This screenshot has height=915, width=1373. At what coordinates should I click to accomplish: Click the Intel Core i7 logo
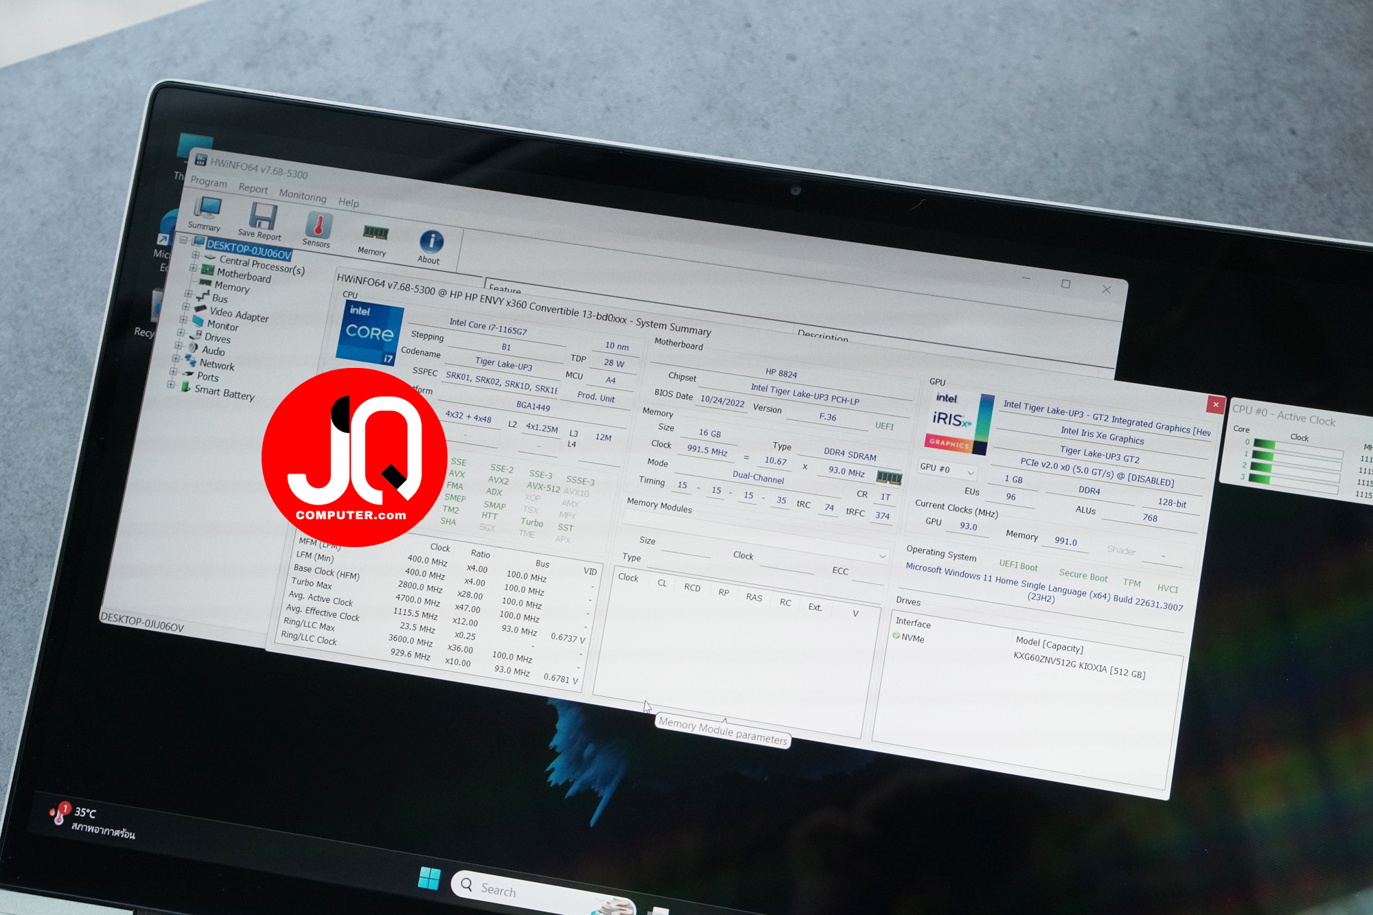[369, 334]
